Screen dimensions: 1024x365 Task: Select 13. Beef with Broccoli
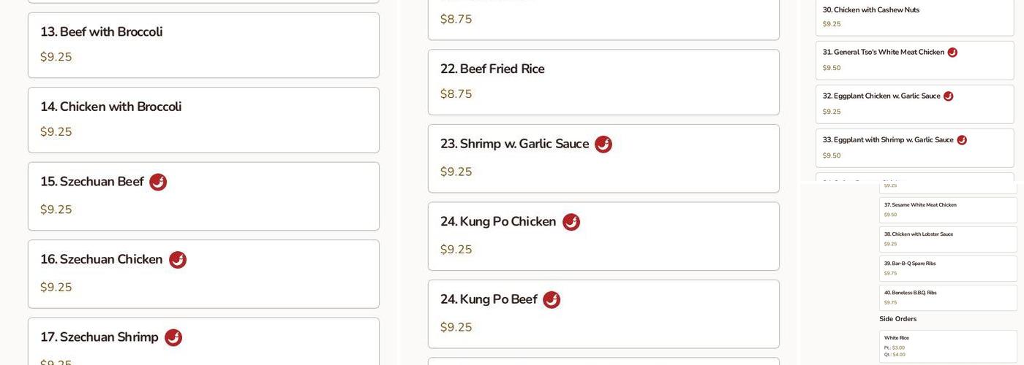(x=203, y=45)
